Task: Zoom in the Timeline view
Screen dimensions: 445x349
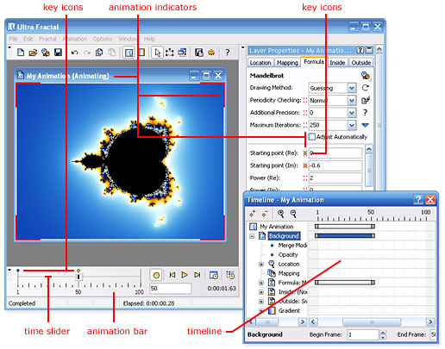Action: (281, 214)
